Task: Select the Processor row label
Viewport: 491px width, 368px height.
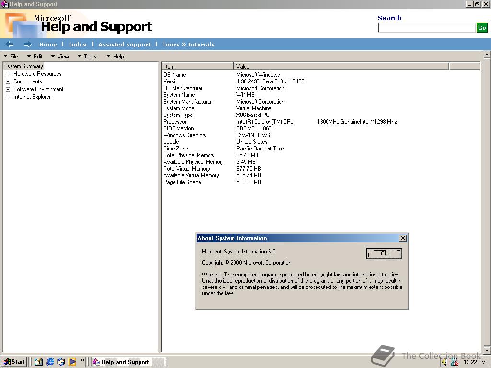Action: point(175,122)
